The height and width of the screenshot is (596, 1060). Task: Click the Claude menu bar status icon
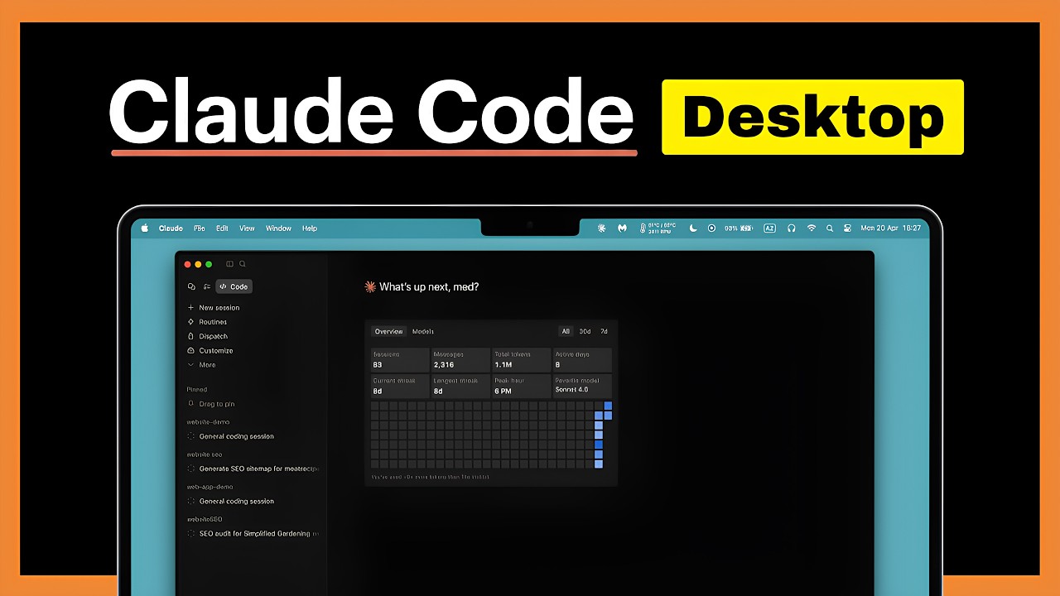coord(602,228)
